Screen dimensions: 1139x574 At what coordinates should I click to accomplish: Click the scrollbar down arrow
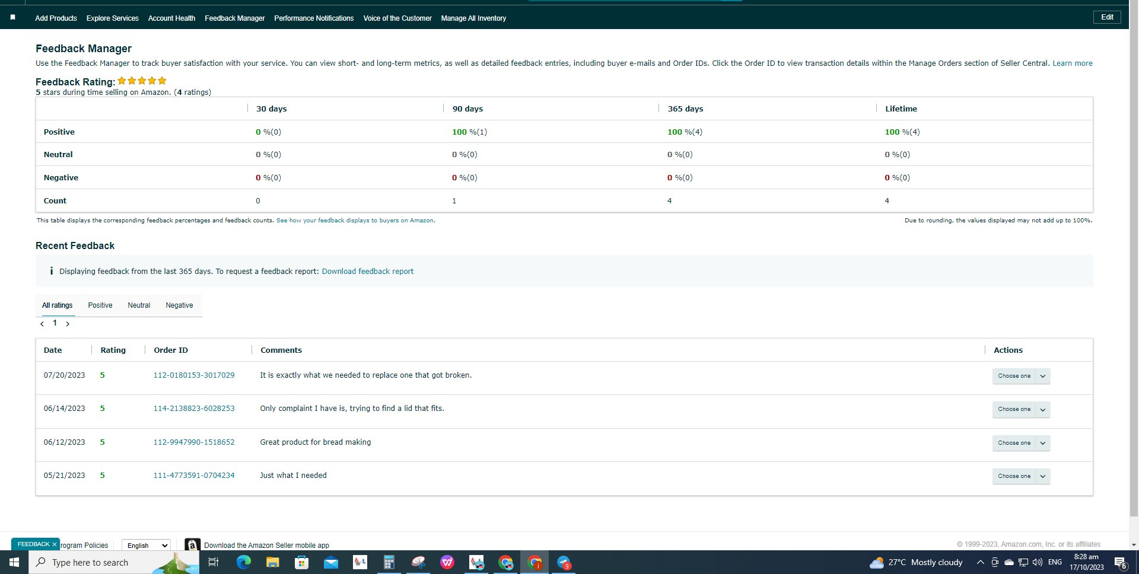point(1134,545)
